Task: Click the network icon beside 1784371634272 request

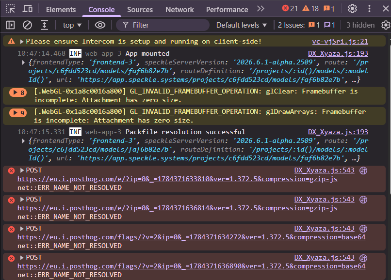Action: [x=363, y=229]
